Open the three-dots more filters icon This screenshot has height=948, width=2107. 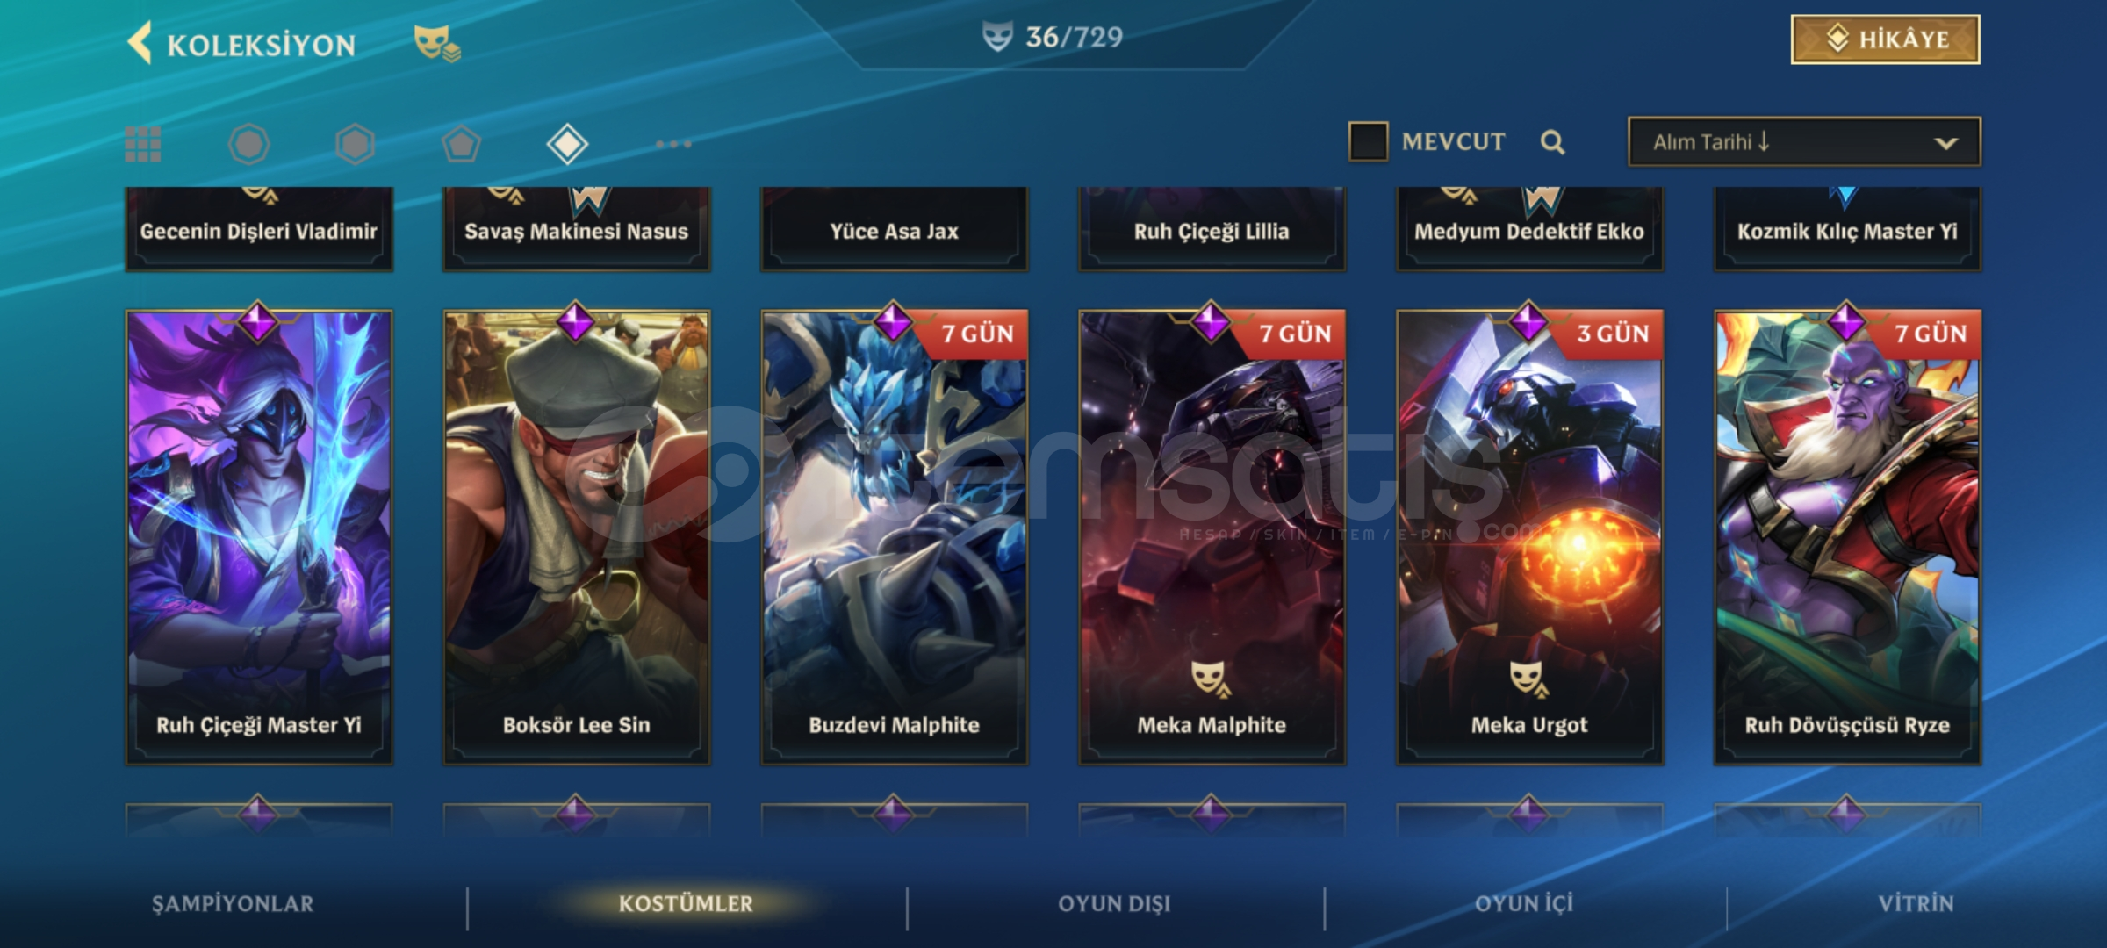click(673, 144)
